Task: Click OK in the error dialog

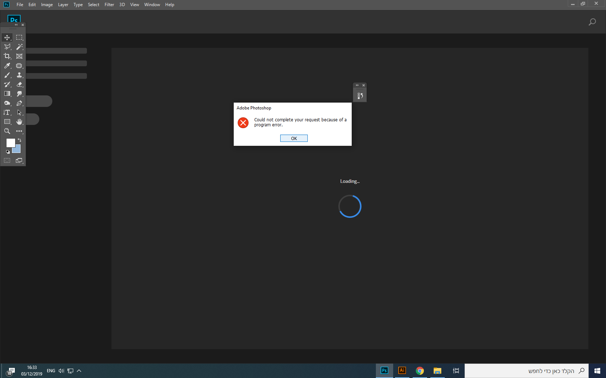Action: (x=294, y=138)
